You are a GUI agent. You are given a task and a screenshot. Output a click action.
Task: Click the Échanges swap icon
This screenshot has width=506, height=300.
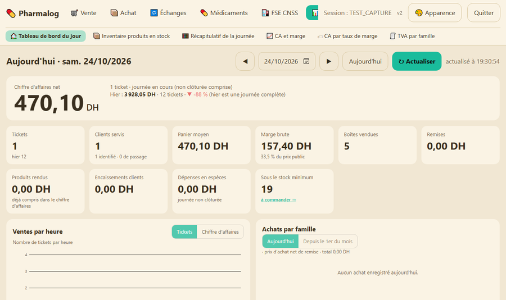[154, 13]
